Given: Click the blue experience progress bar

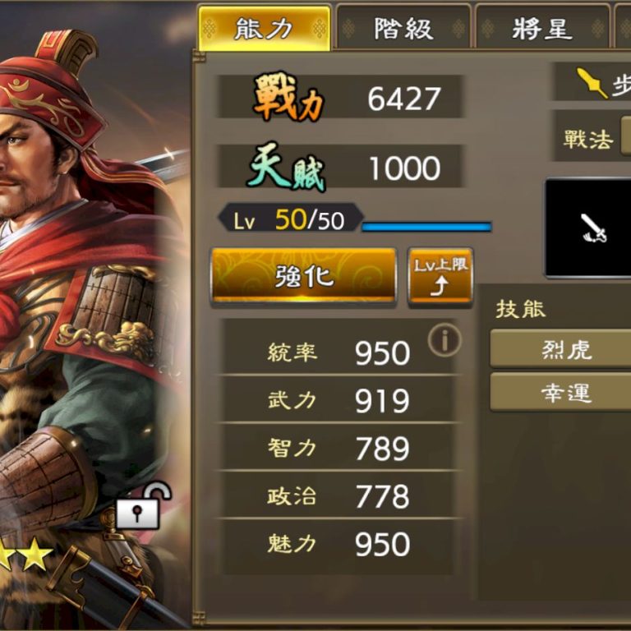Looking at the screenshot, I should pos(426,227).
